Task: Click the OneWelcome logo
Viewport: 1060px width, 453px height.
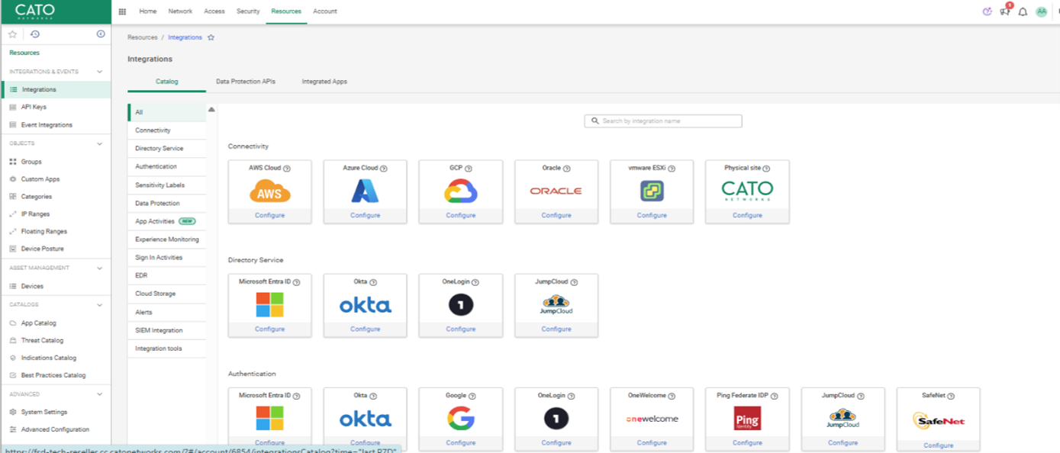Action: [x=652, y=419]
